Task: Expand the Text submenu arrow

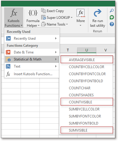Action: coord(56,66)
